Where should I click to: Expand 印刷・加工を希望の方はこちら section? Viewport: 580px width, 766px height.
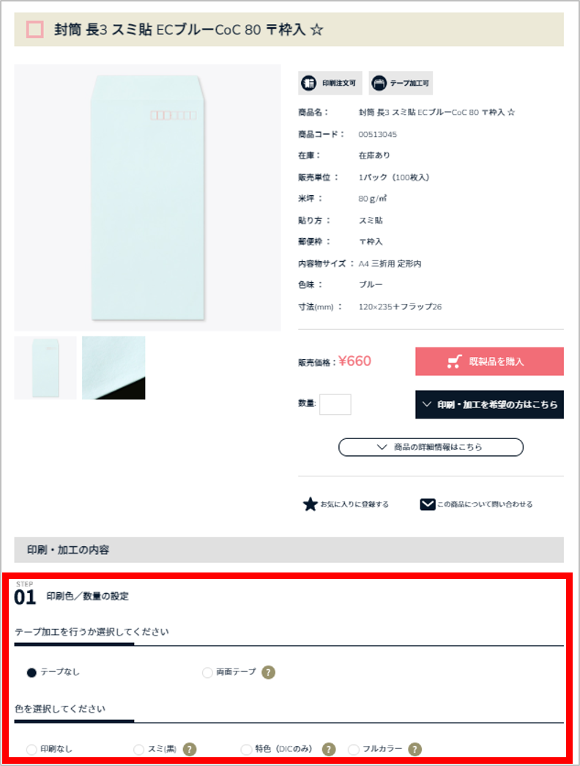[490, 405]
